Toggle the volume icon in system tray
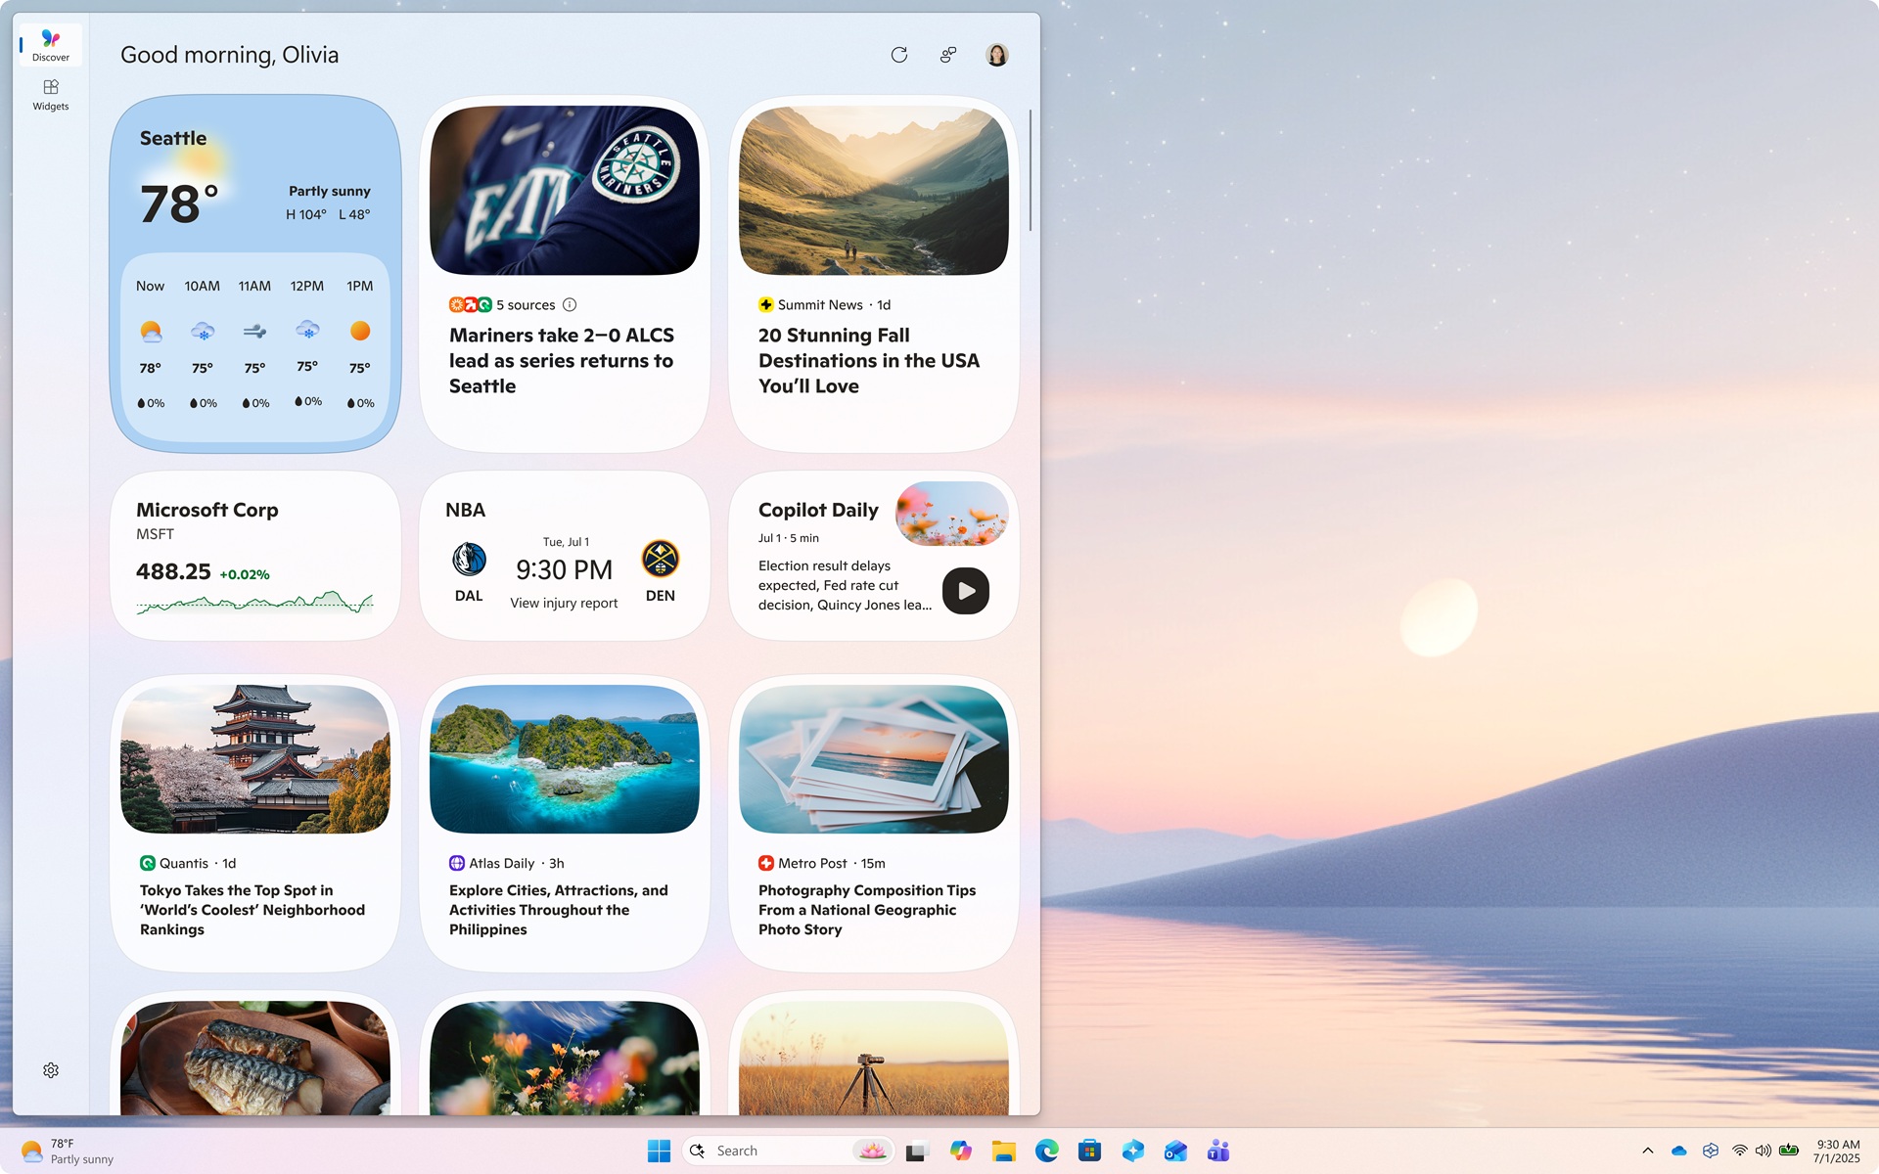 (x=1764, y=1151)
